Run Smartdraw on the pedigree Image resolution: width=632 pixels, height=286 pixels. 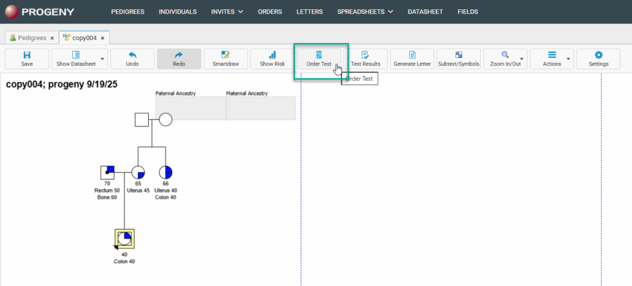pyautogui.click(x=225, y=59)
